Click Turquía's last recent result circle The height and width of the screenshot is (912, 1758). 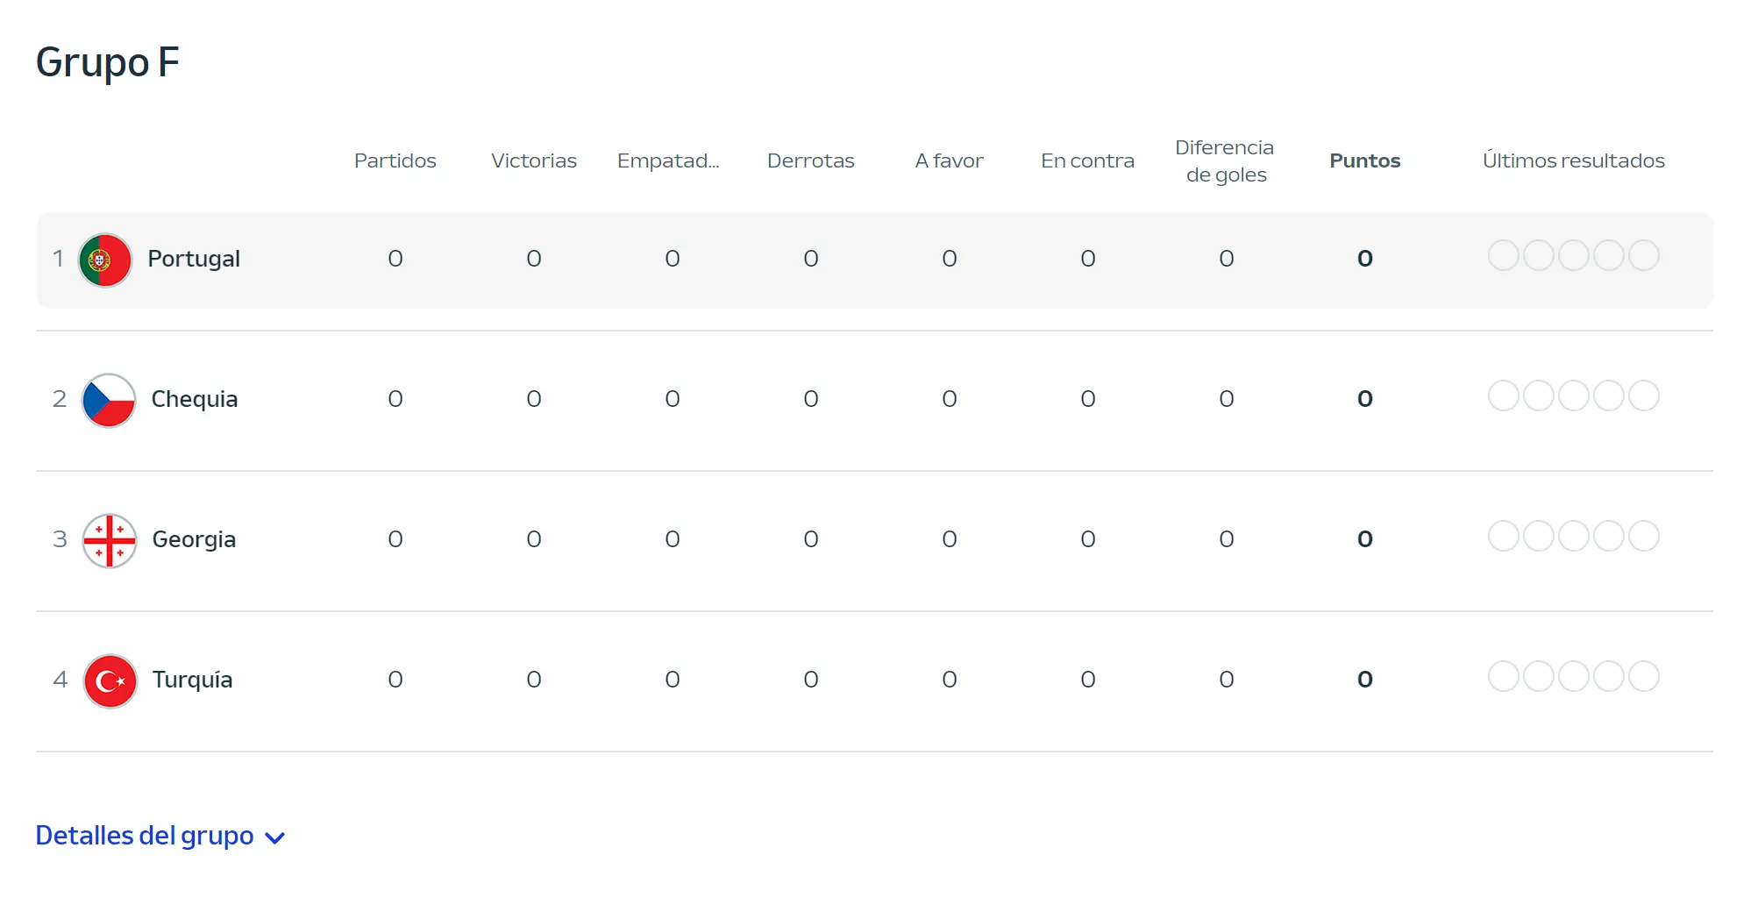(1644, 676)
